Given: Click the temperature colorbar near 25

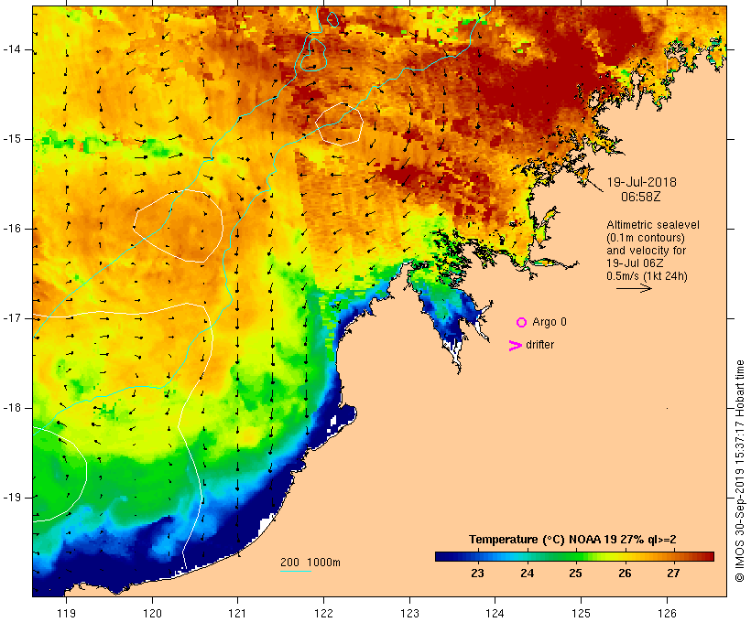Looking at the screenshot, I should click(x=576, y=556).
